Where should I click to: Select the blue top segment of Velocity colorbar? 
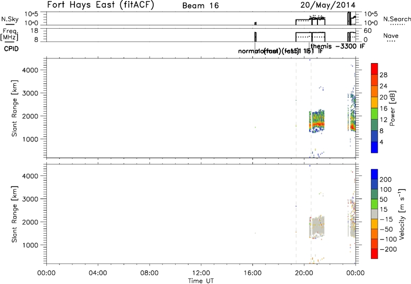click(x=375, y=174)
